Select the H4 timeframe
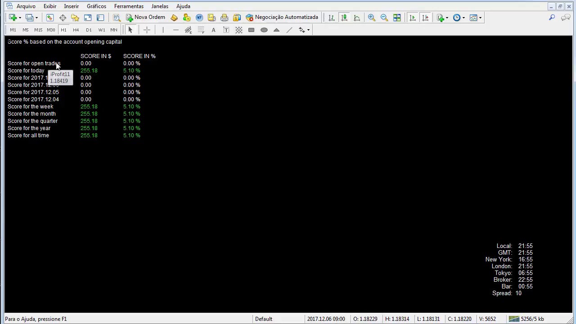Image resolution: width=576 pixels, height=324 pixels. (x=76, y=30)
